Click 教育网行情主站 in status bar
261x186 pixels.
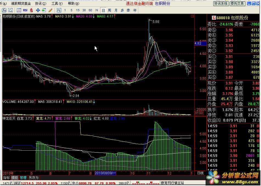pos(172,183)
